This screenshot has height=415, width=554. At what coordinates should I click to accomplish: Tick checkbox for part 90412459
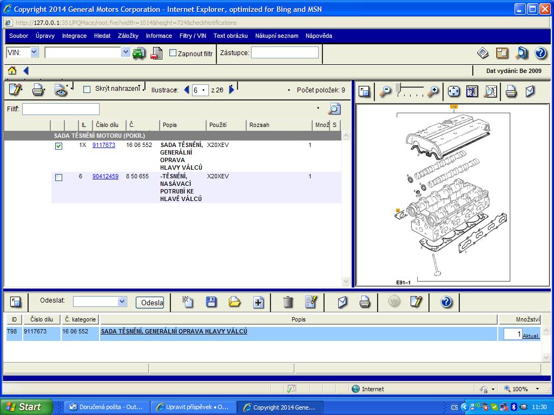click(58, 177)
